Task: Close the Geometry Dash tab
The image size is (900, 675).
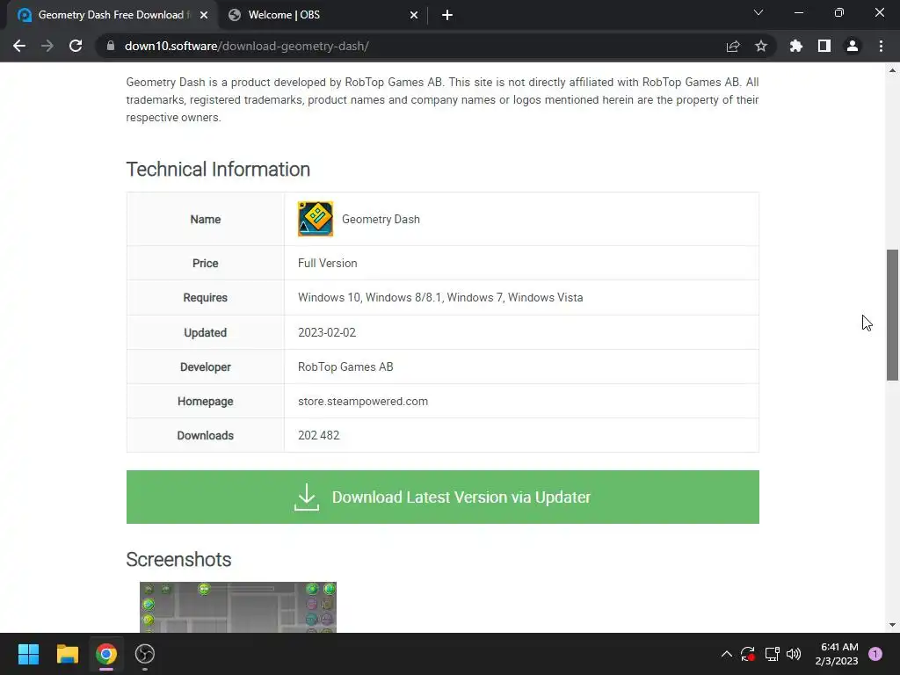Action: pyautogui.click(x=204, y=15)
